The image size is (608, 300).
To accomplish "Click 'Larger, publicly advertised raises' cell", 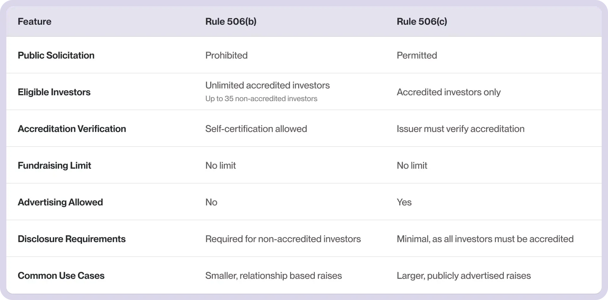I will (x=464, y=276).
